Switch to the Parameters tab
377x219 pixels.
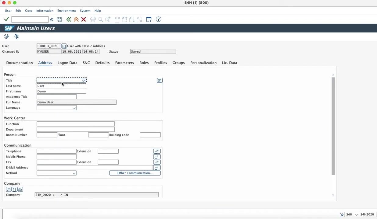click(124, 63)
